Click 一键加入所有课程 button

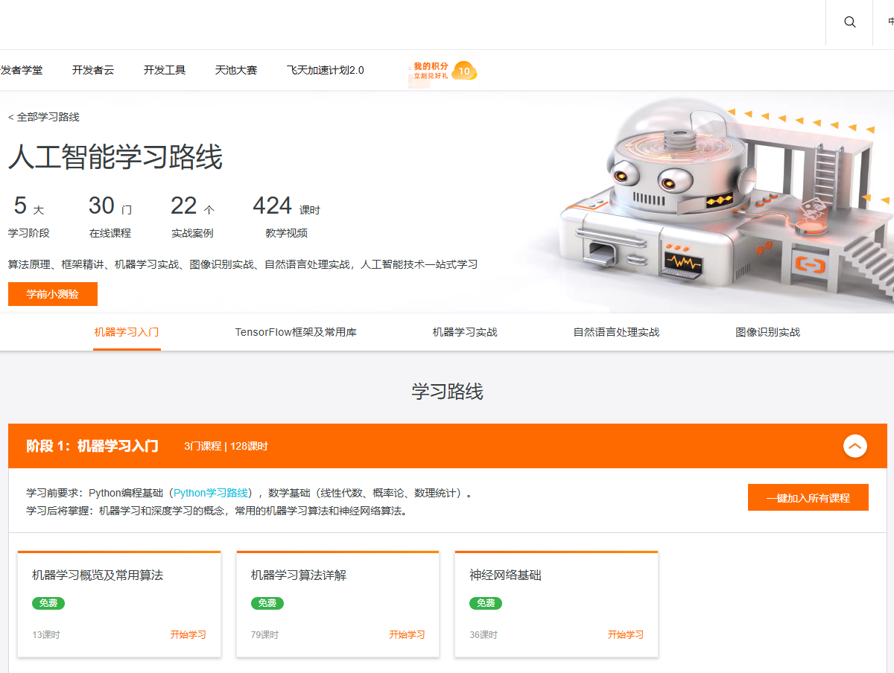[x=808, y=498]
